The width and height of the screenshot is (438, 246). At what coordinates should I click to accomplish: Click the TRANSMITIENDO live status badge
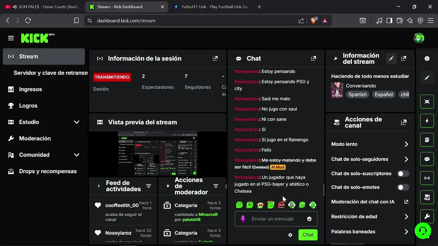point(112,77)
